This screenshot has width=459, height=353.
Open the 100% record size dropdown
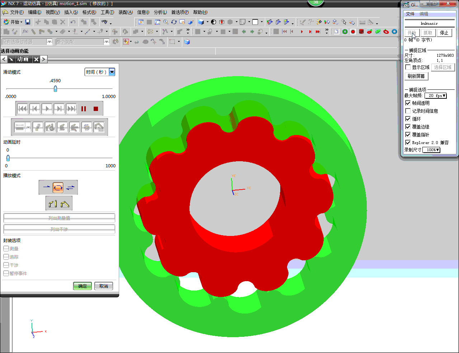tap(431, 150)
